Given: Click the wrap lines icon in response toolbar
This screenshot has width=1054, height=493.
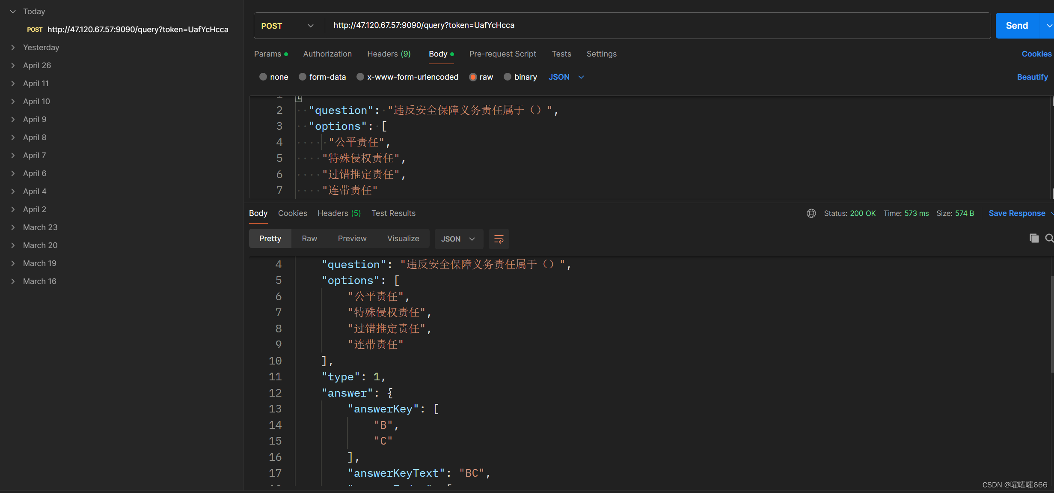Looking at the screenshot, I should [499, 239].
